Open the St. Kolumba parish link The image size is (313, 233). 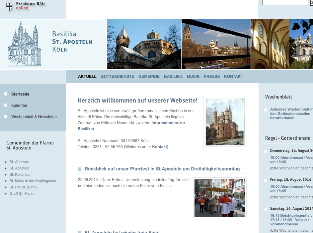pos(20,174)
